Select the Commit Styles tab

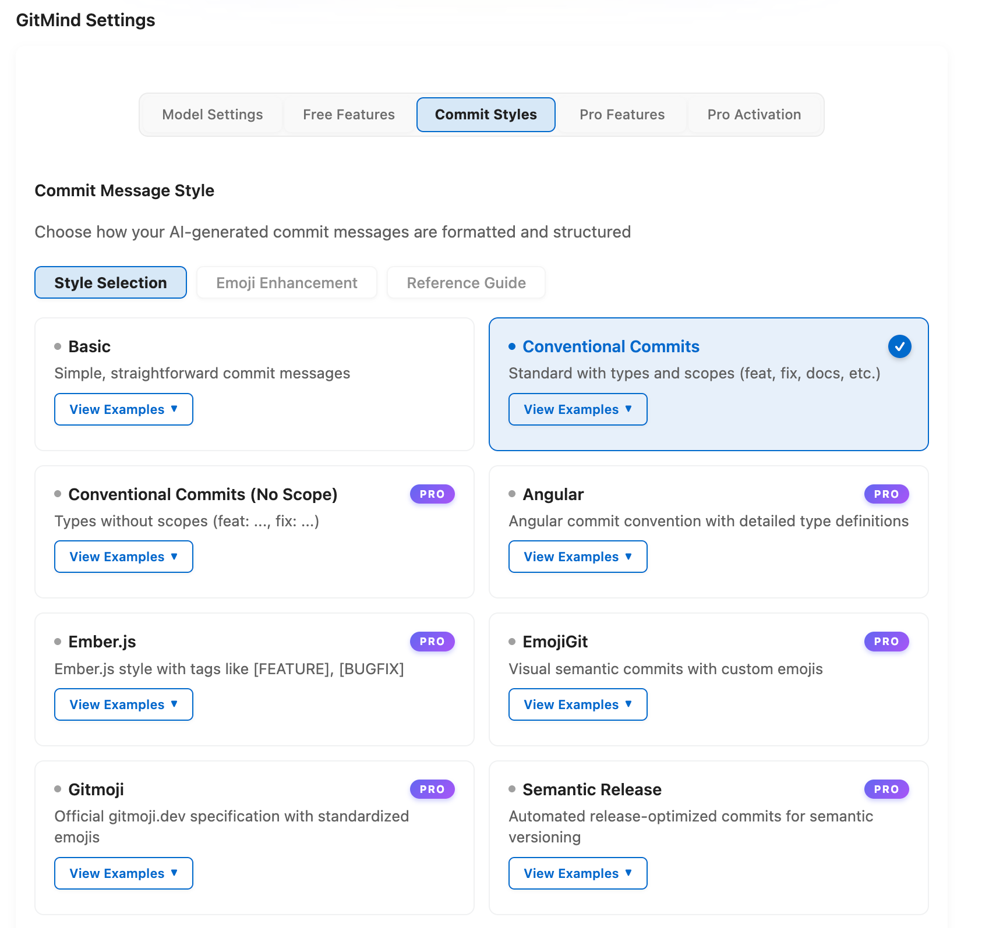(486, 115)
